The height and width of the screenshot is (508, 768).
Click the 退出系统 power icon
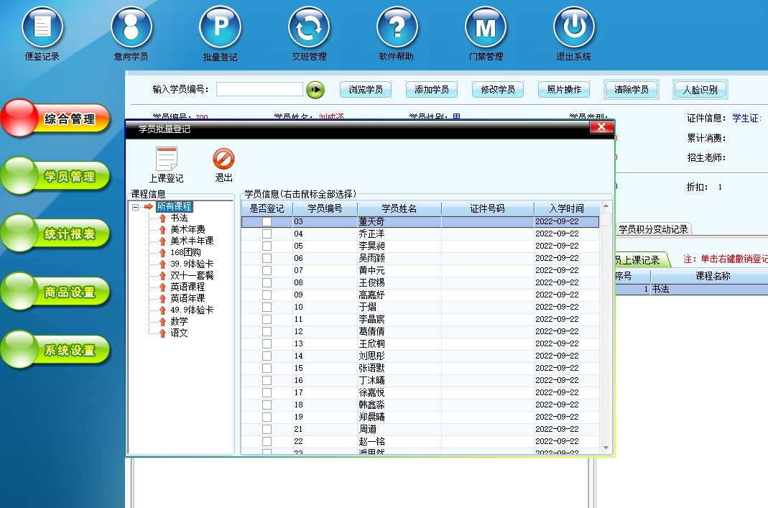pos(573,27)
